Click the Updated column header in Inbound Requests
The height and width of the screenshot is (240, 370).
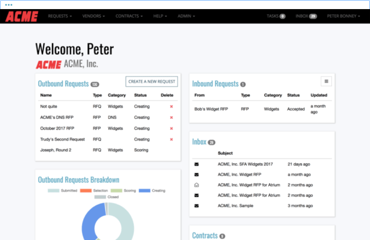point(319,95)
